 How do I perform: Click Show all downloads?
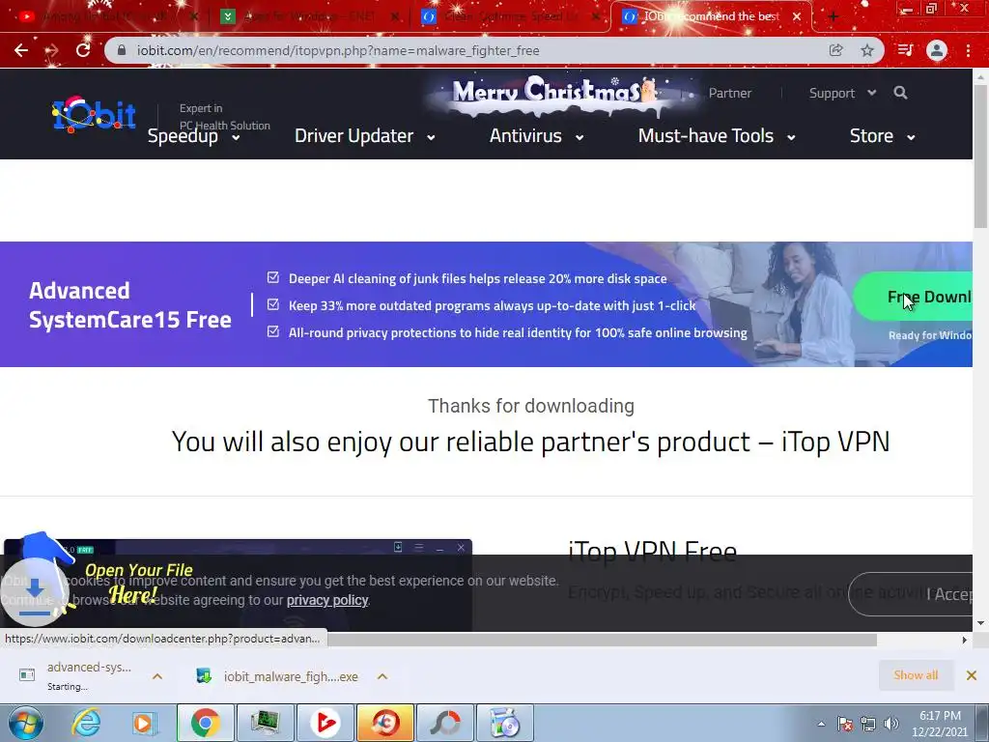coord(916,675)
